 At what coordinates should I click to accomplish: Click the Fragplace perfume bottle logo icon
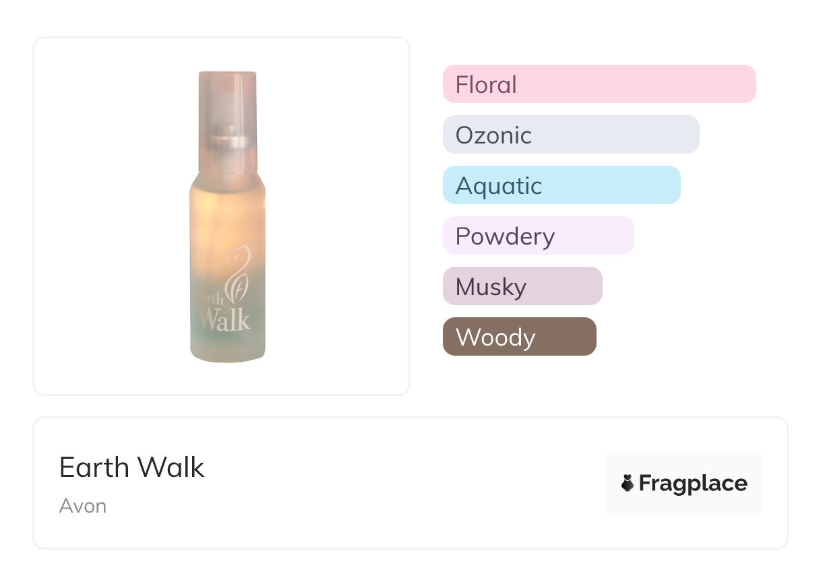coord(628,483)
